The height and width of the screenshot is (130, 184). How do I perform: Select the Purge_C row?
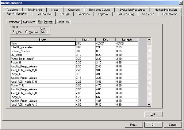74,74
